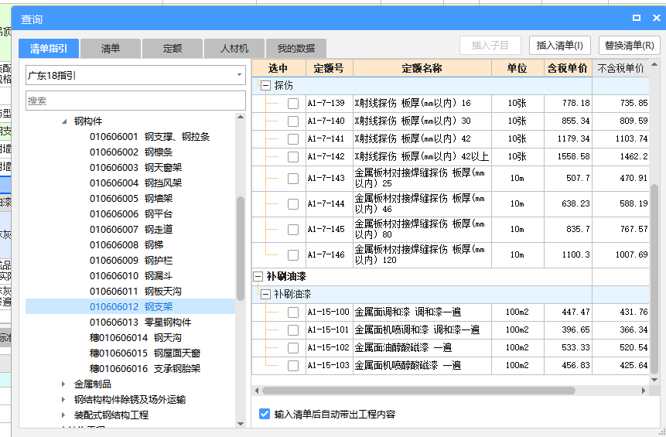
Task: Click the 含税单价 column header
Action: (568, 68)
